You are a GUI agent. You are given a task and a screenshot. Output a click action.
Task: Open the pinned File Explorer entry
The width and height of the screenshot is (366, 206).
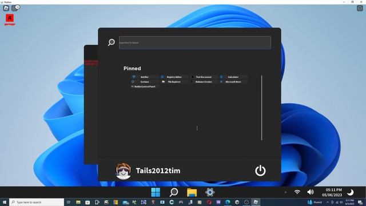(x=174, y=82)
